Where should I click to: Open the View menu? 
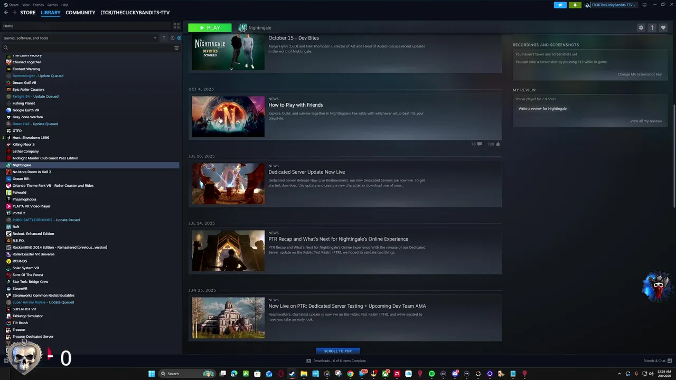coord(25,5)
